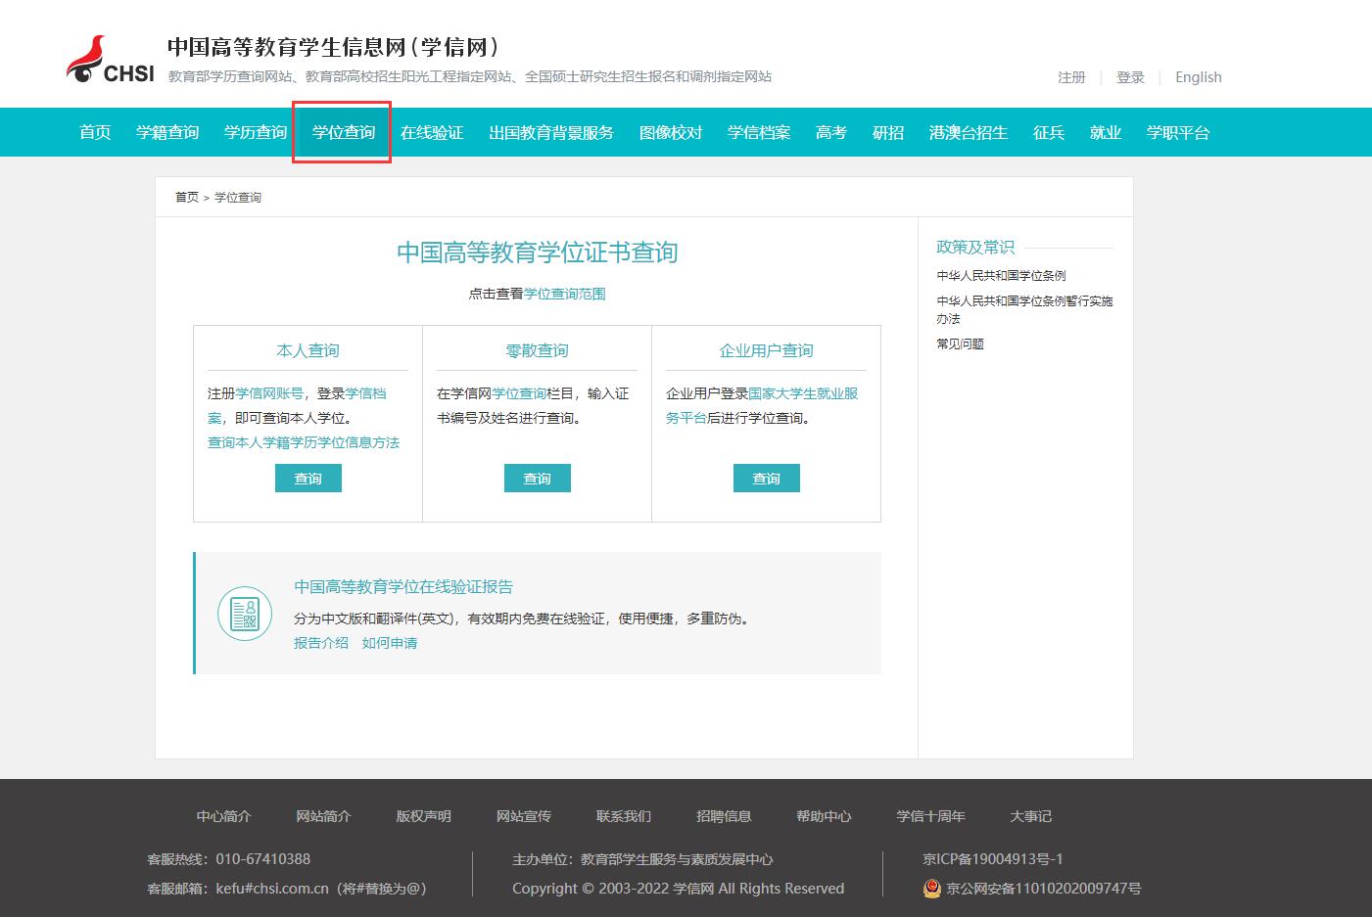
Task: Go to 学籍查询 in the navigation bar
Action: pyautogui.click(x=167, y=132)
